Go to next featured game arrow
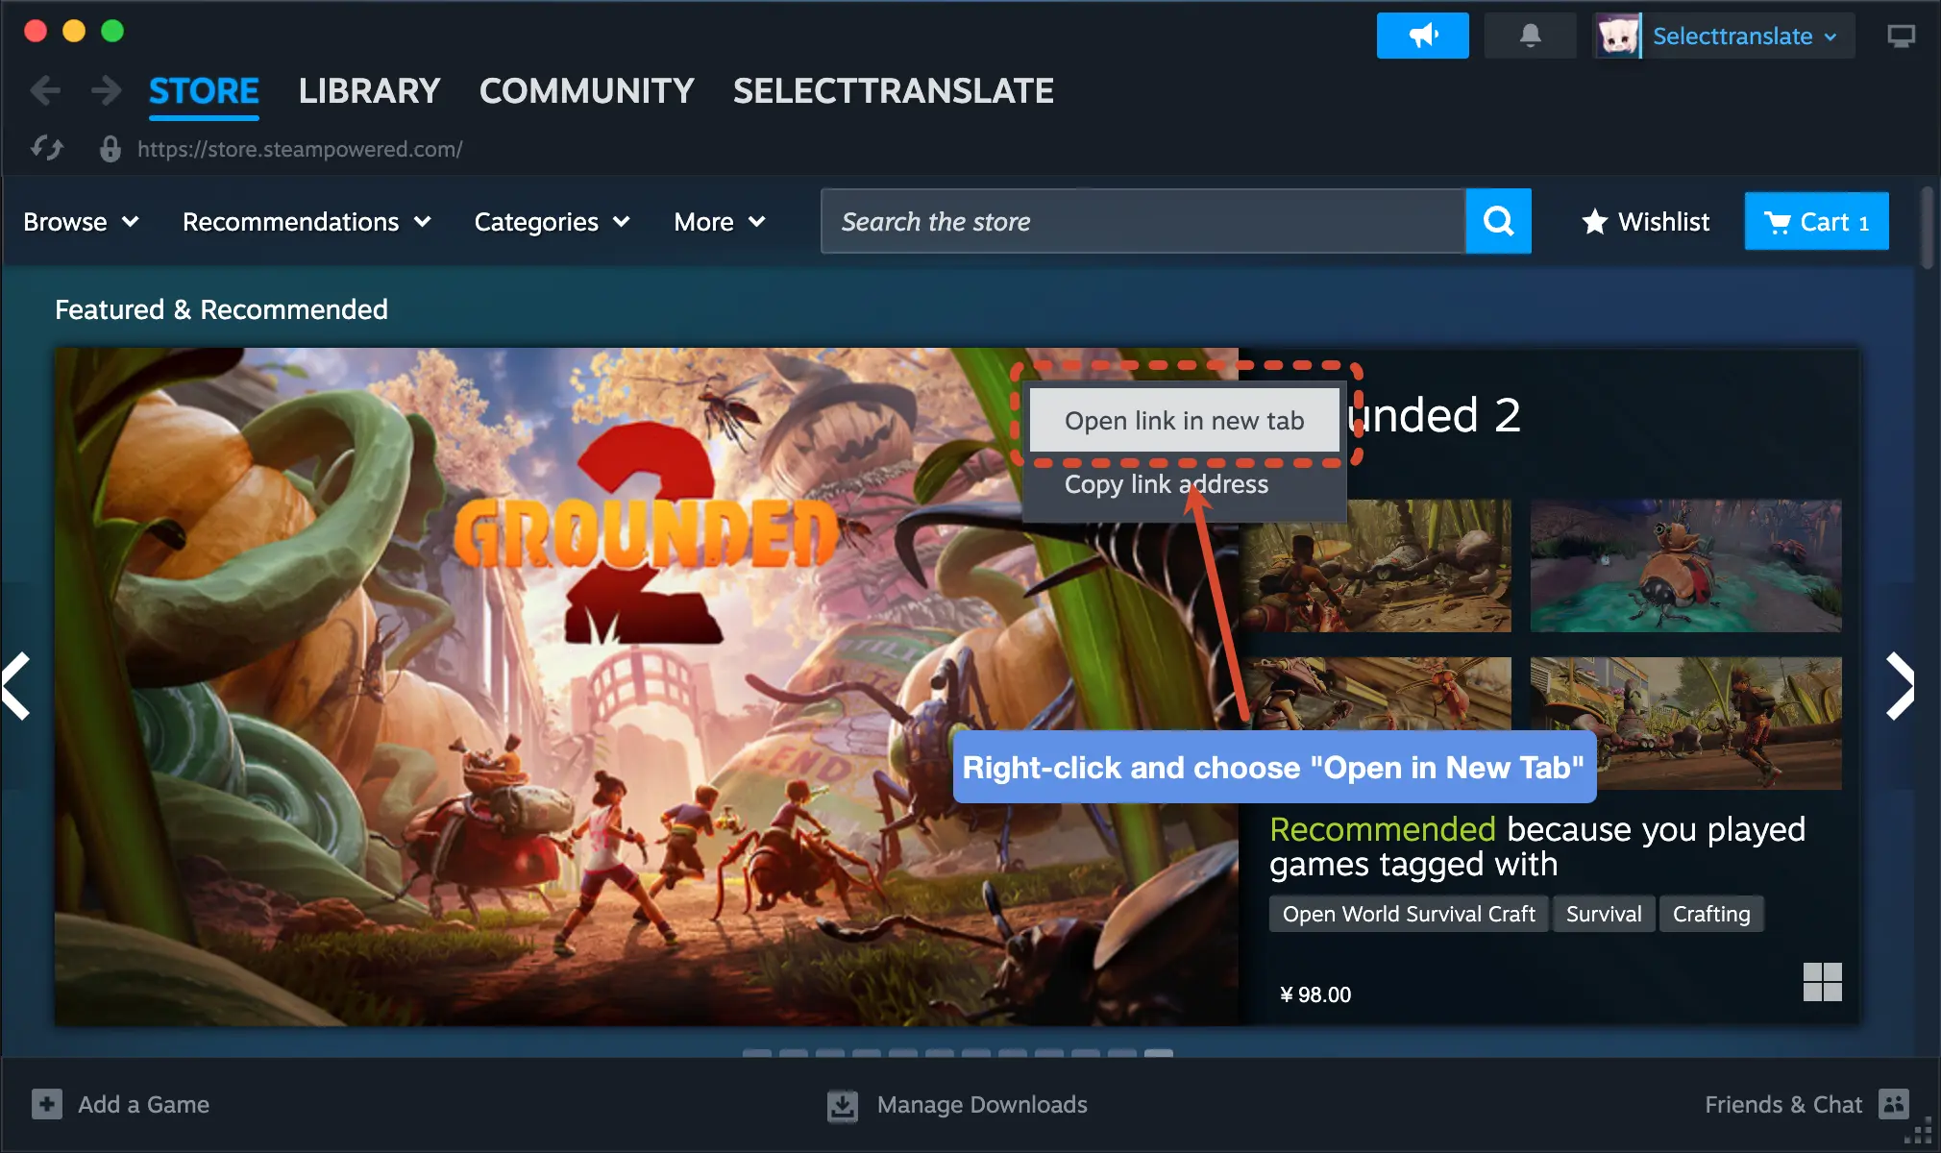 click(x=1900, y=686)
